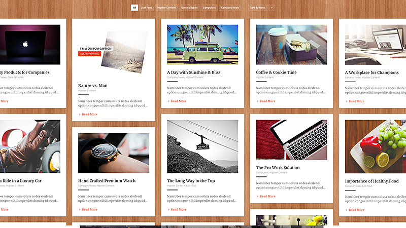The height and width of the screenshot is (228, 406).
Task: Open Importance of Healthy Food title
Action: tap(371, 181)
